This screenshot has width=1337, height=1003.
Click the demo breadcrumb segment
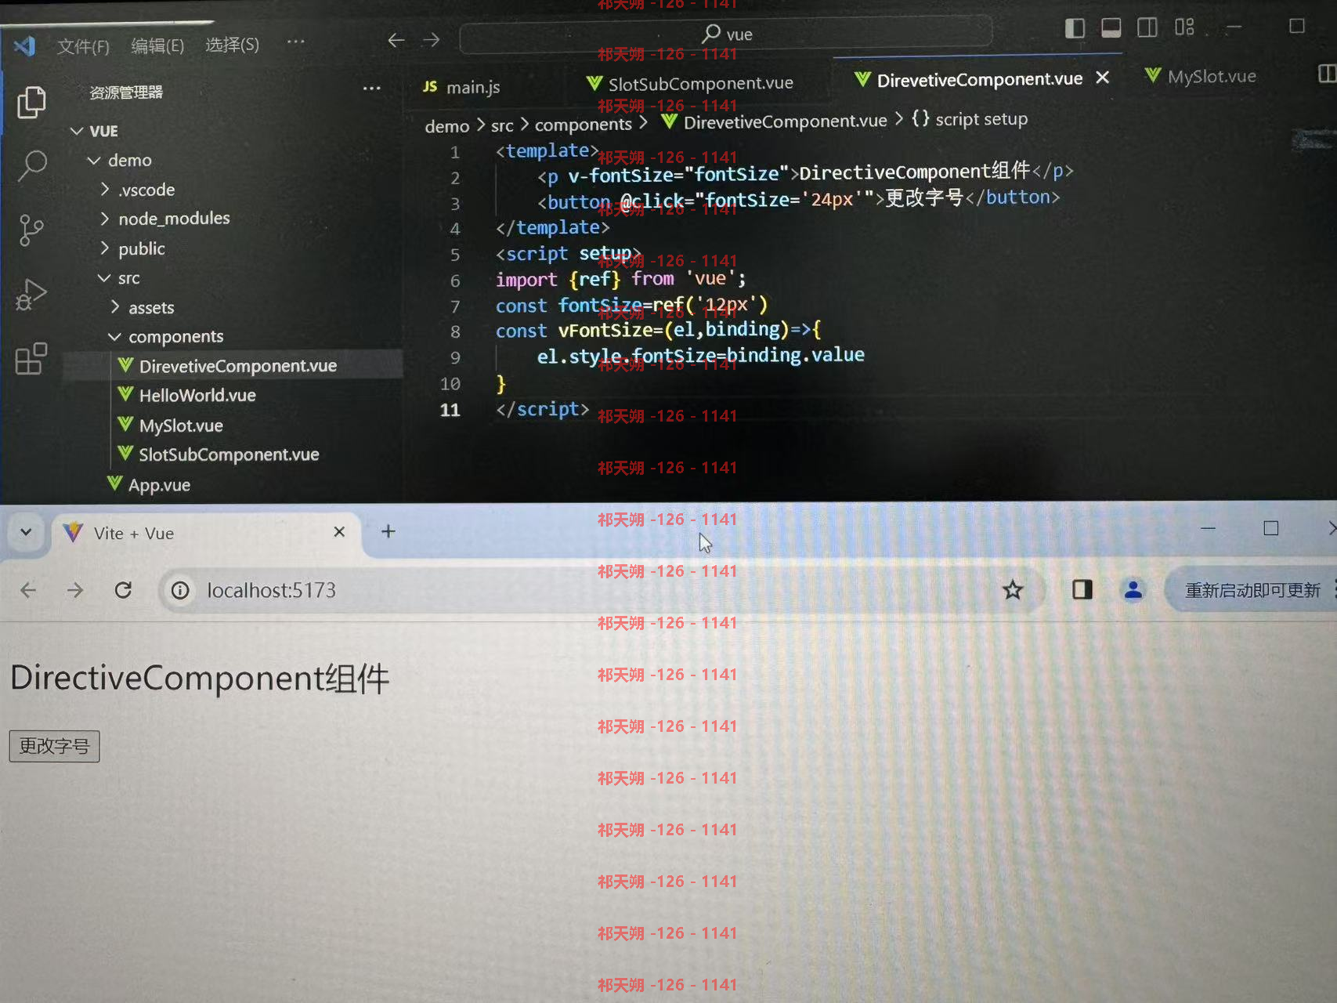coord(447,126)
